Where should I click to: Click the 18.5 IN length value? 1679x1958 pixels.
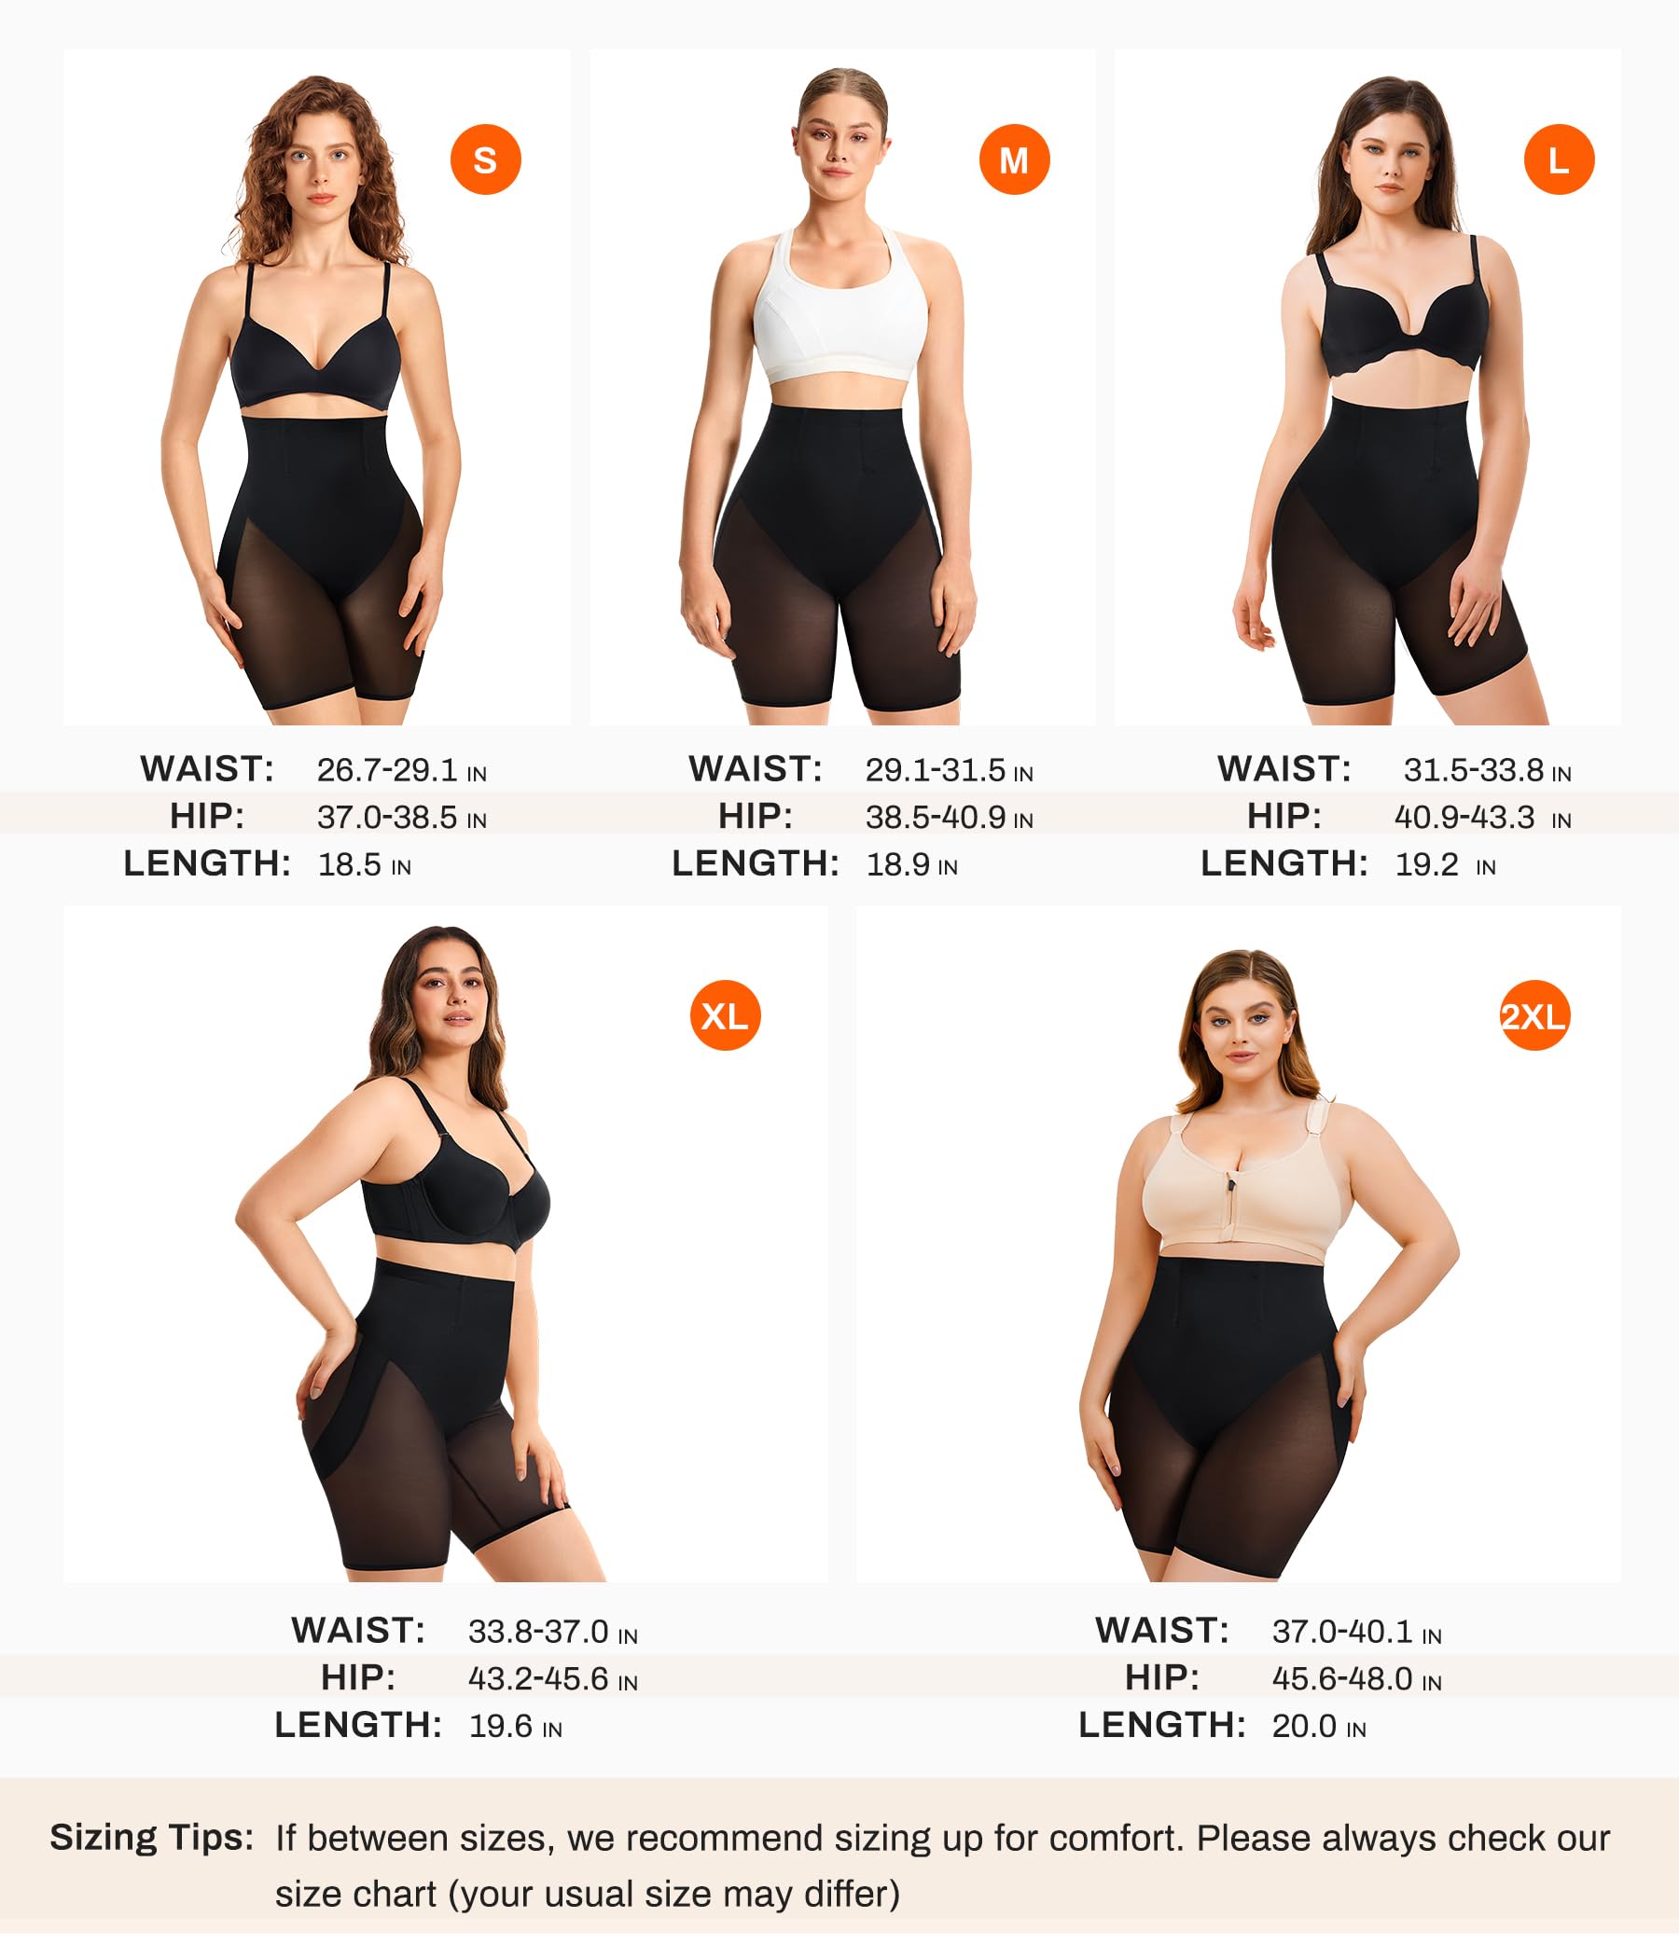(x=364, y=865)
